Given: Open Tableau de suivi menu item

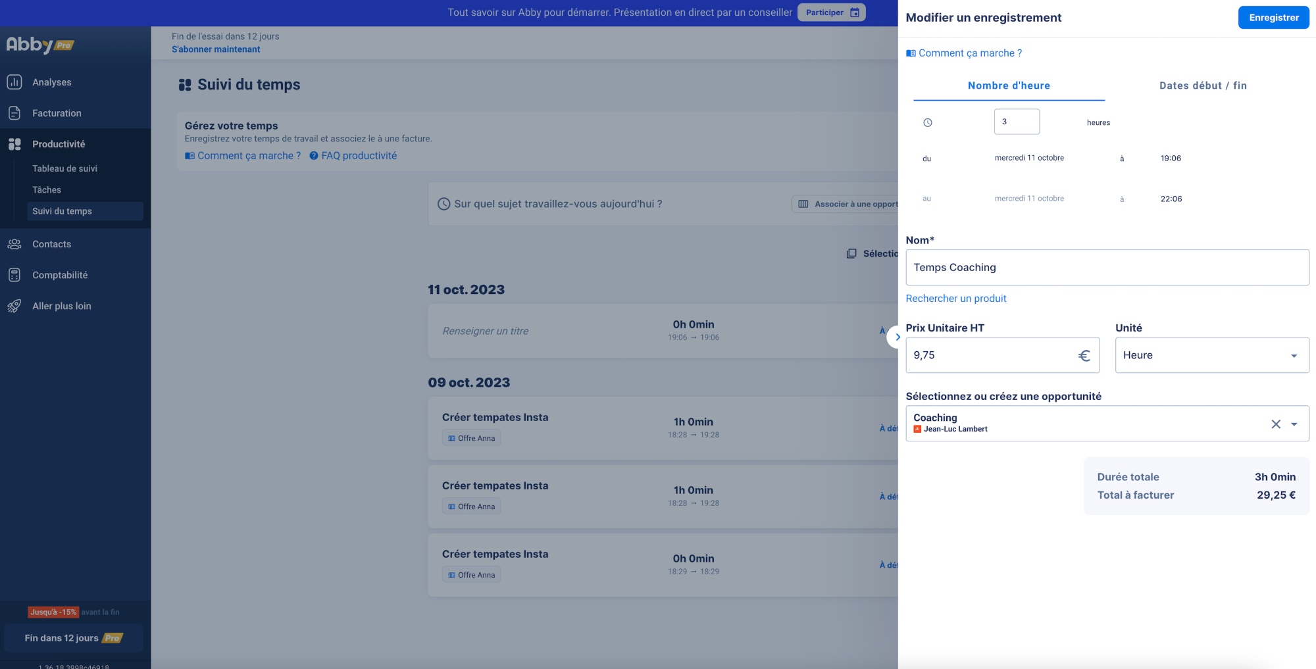Looking at the screenshot, I should pyautogui.click(x=64, y=168).
